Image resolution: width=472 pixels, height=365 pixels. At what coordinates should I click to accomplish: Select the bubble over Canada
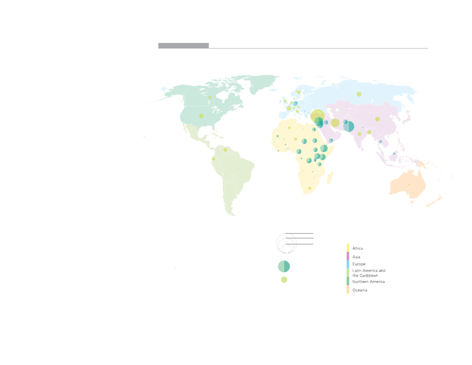click(x=210, y=97)
